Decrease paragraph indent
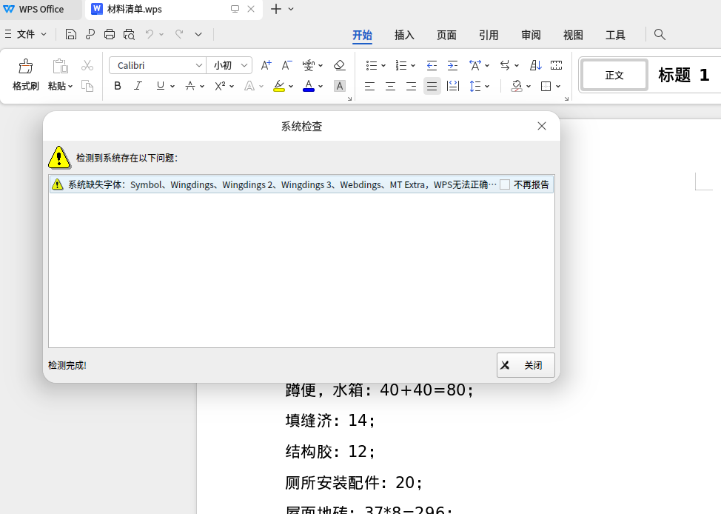 (x=432, y=65)
